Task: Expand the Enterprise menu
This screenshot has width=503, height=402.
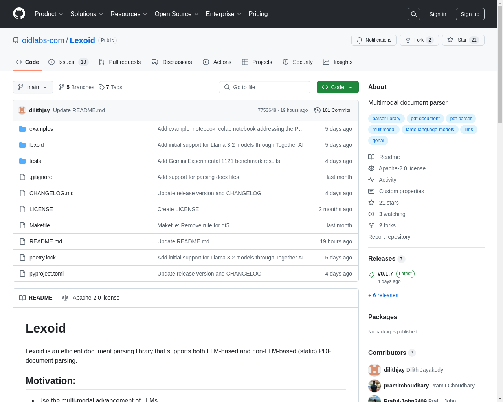Action: coord(224,14)
